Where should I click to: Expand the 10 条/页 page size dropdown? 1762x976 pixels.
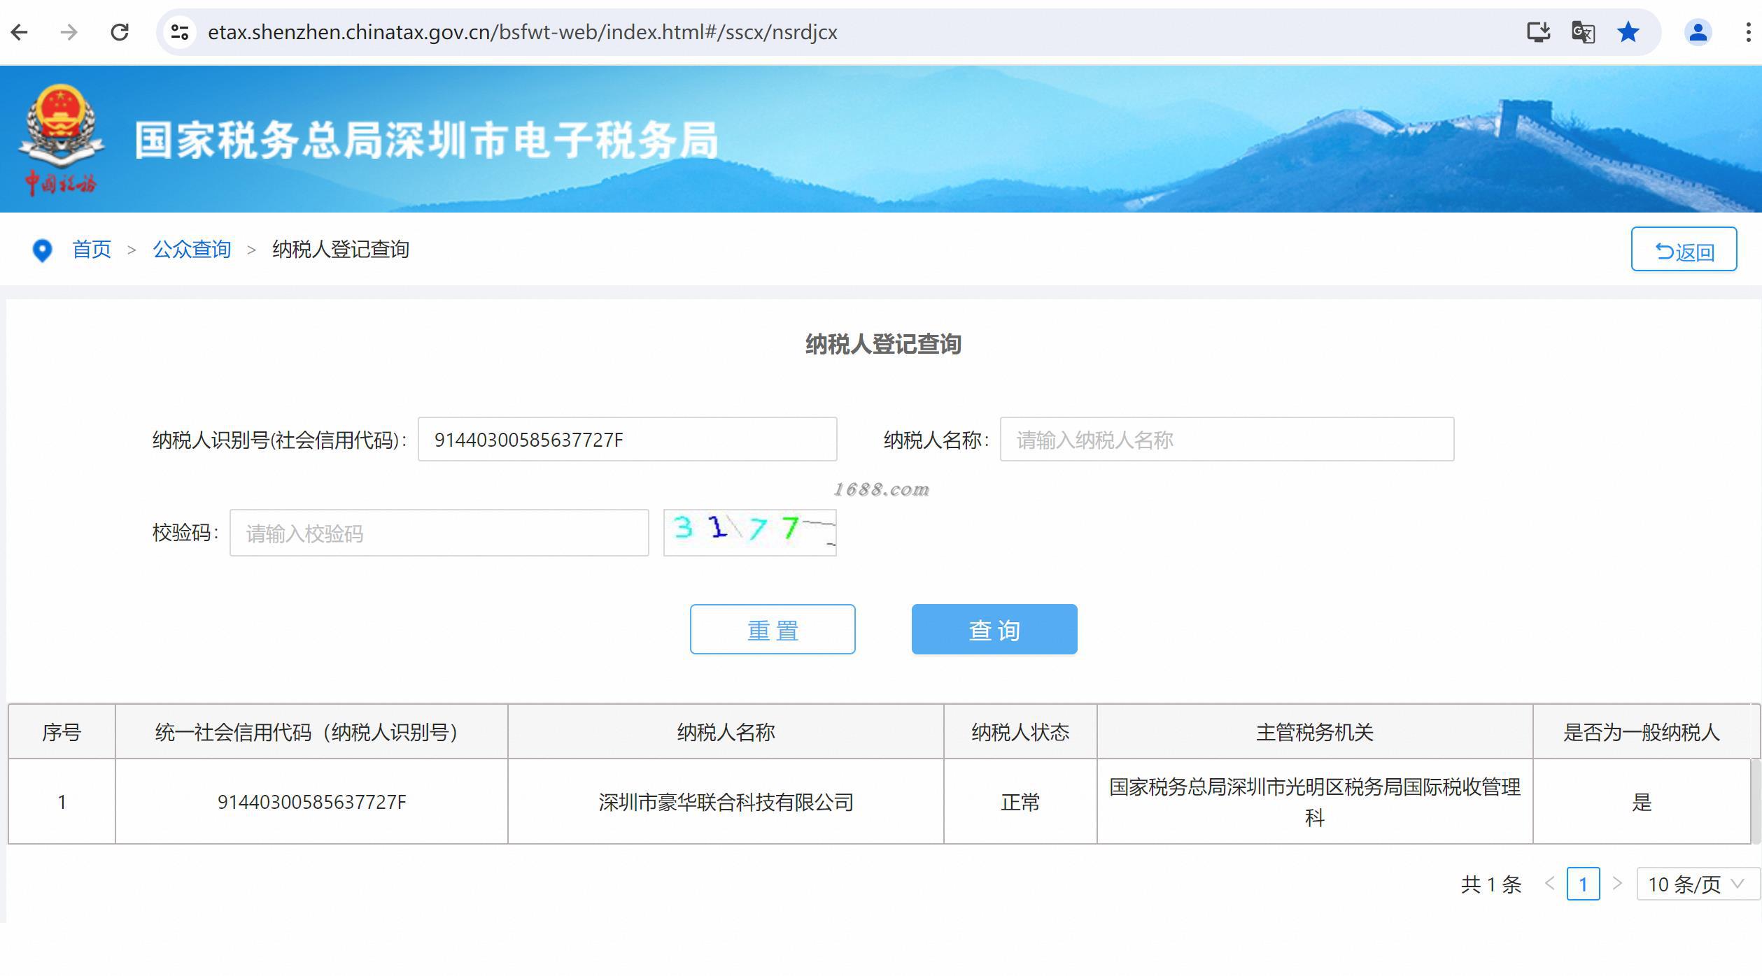tap(1697, 884)
